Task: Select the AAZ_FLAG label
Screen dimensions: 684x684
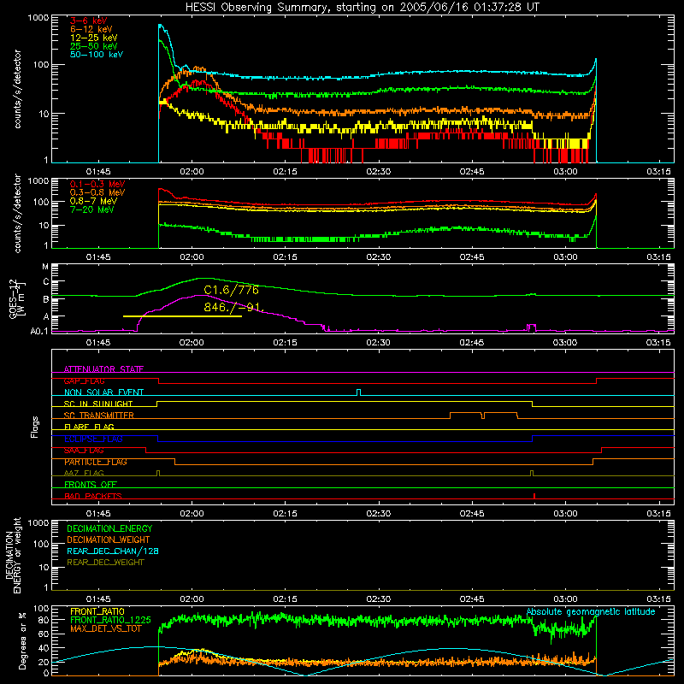Action: click(84, 473)
